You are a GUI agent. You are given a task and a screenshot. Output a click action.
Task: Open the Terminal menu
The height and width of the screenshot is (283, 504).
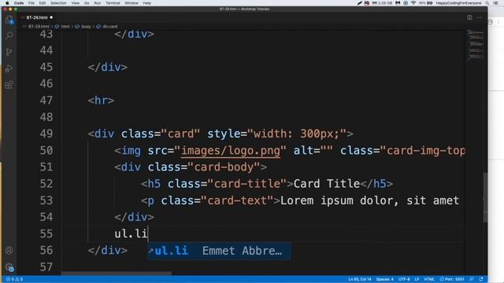pyautogui.click(x=113, y=3)
